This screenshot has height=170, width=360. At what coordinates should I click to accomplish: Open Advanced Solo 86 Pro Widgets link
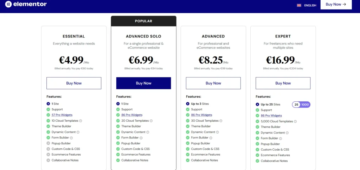[x=132, y=115]
